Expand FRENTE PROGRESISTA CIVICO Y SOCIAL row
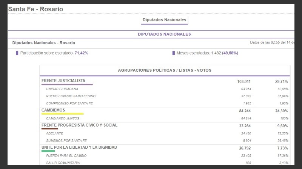 click(x=79, y=125)
